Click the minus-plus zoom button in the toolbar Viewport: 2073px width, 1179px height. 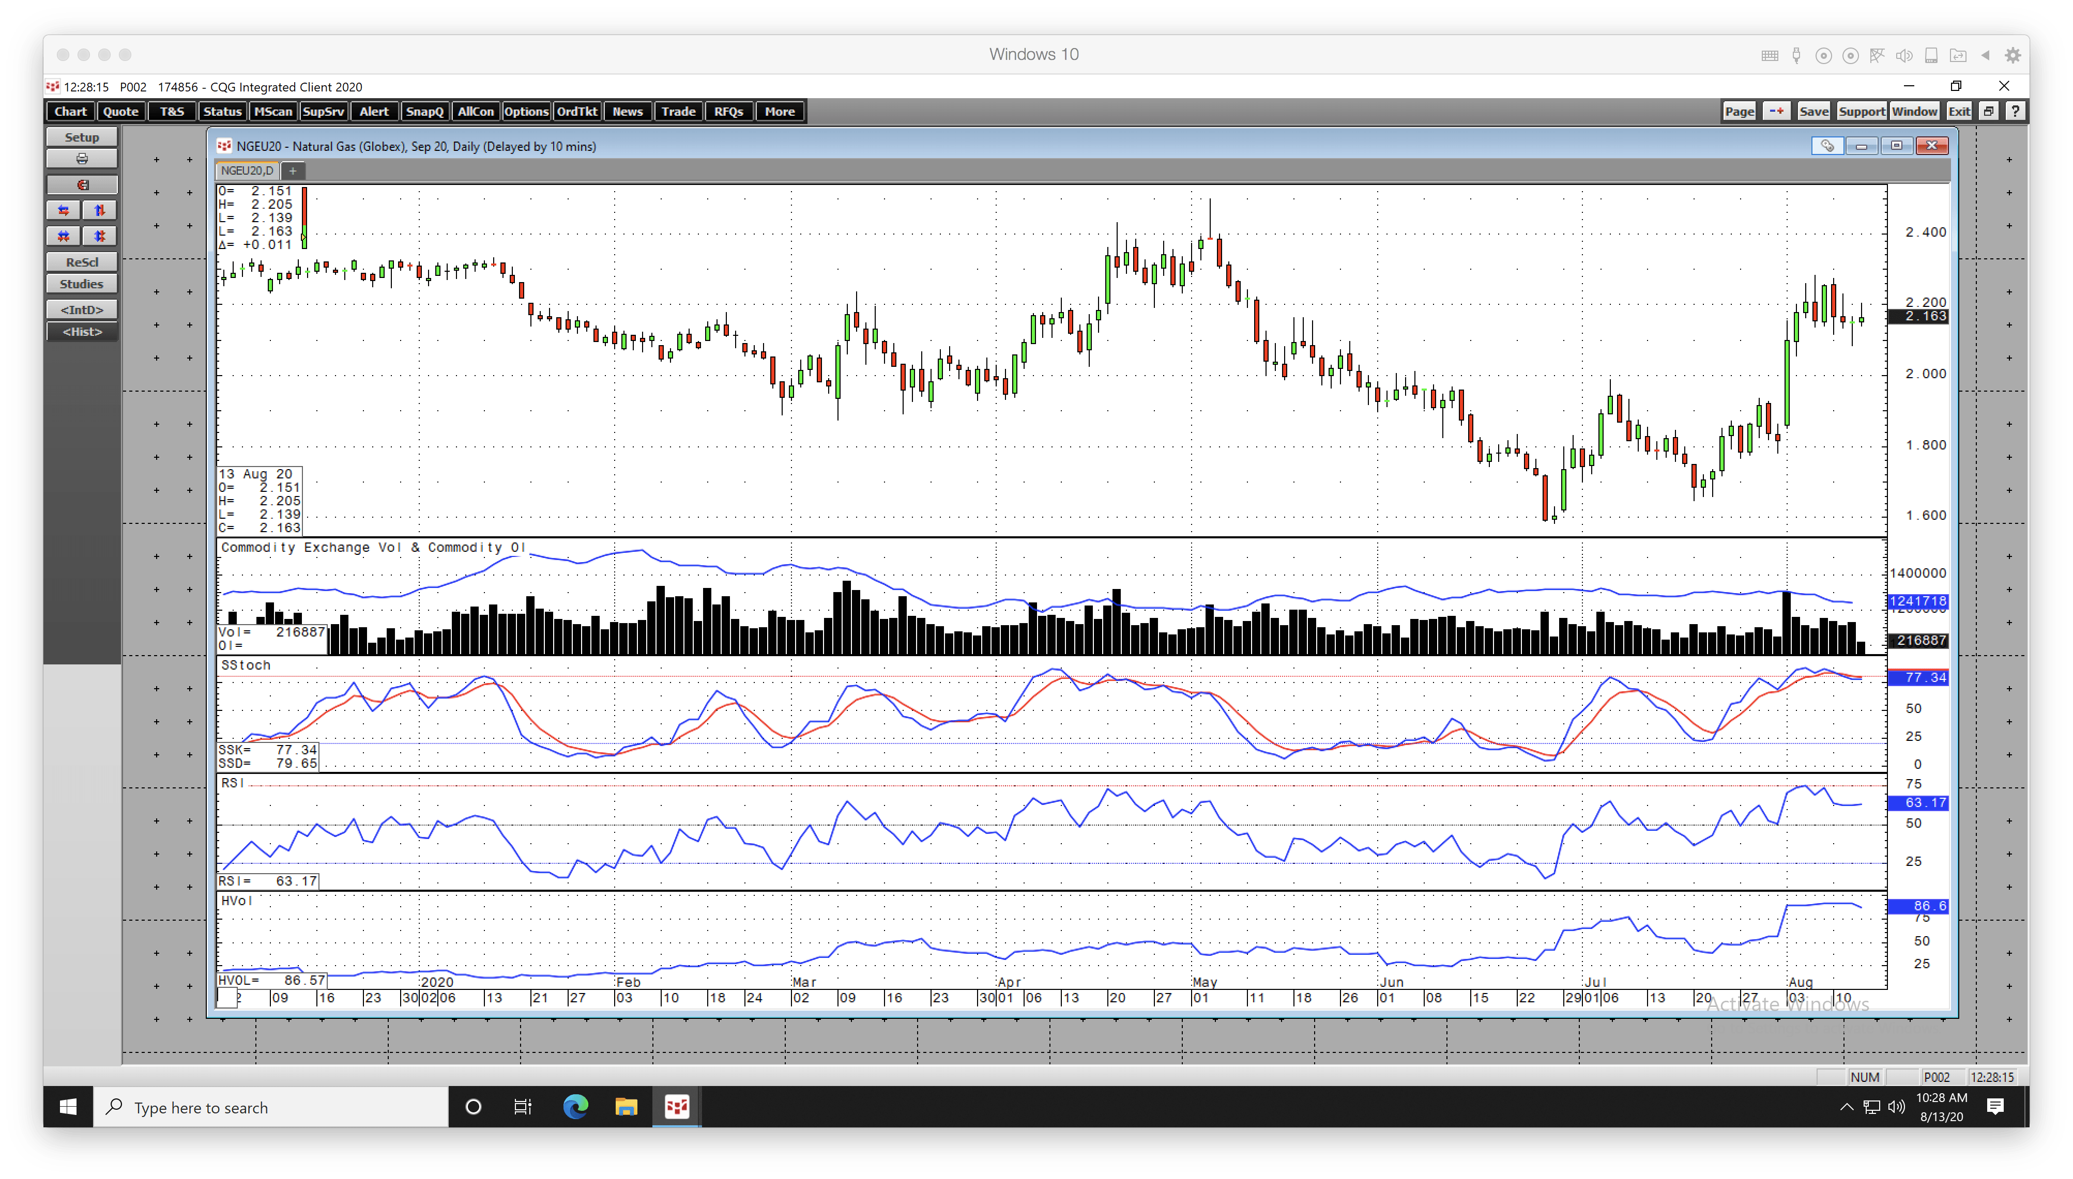[1776, 112]
